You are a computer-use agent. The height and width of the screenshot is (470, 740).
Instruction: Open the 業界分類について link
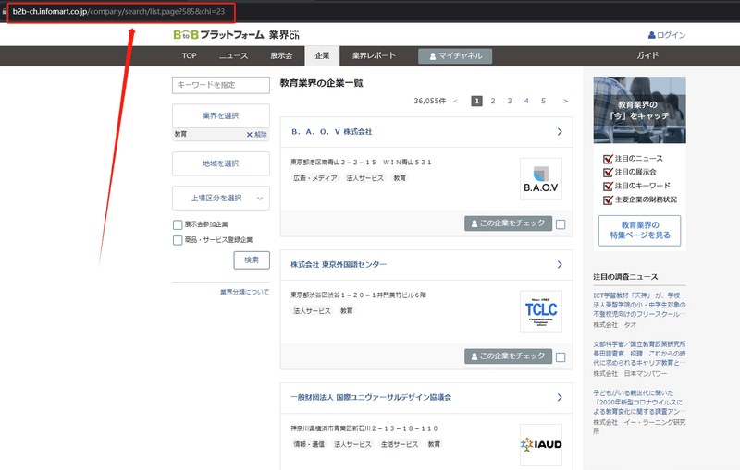pos(244,292)
